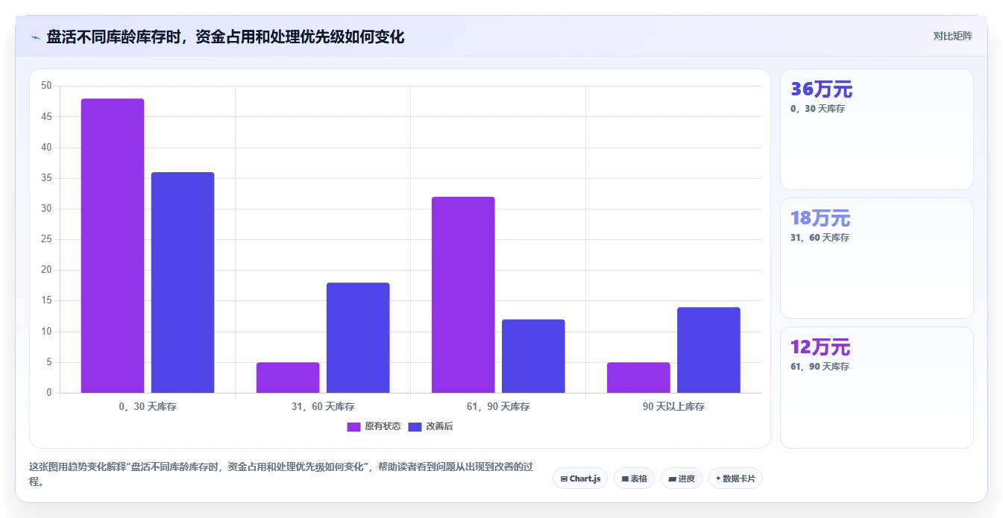Viewport: 1003px width, 518px height.
Task: Select the Chart.js chip
Action: pos(580,478)
